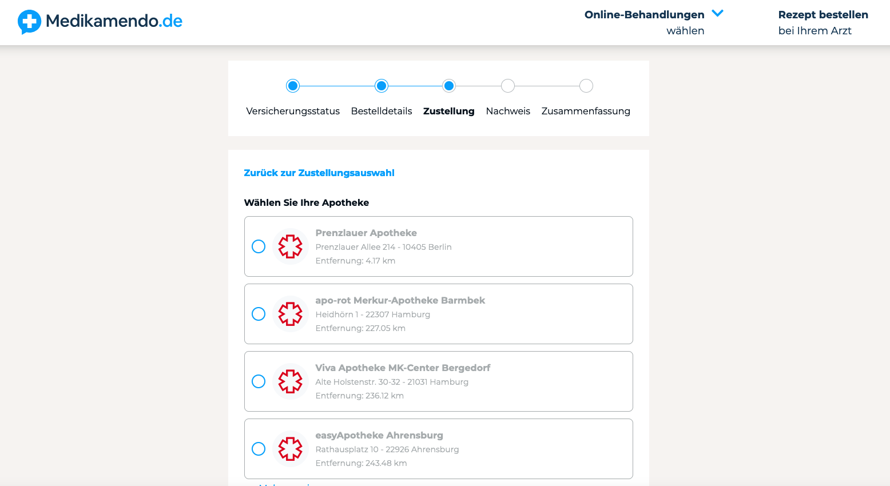Go to the Bestelldetails step circle
Image resolution: width=890 pixels, height=486 pixels.
382,86
